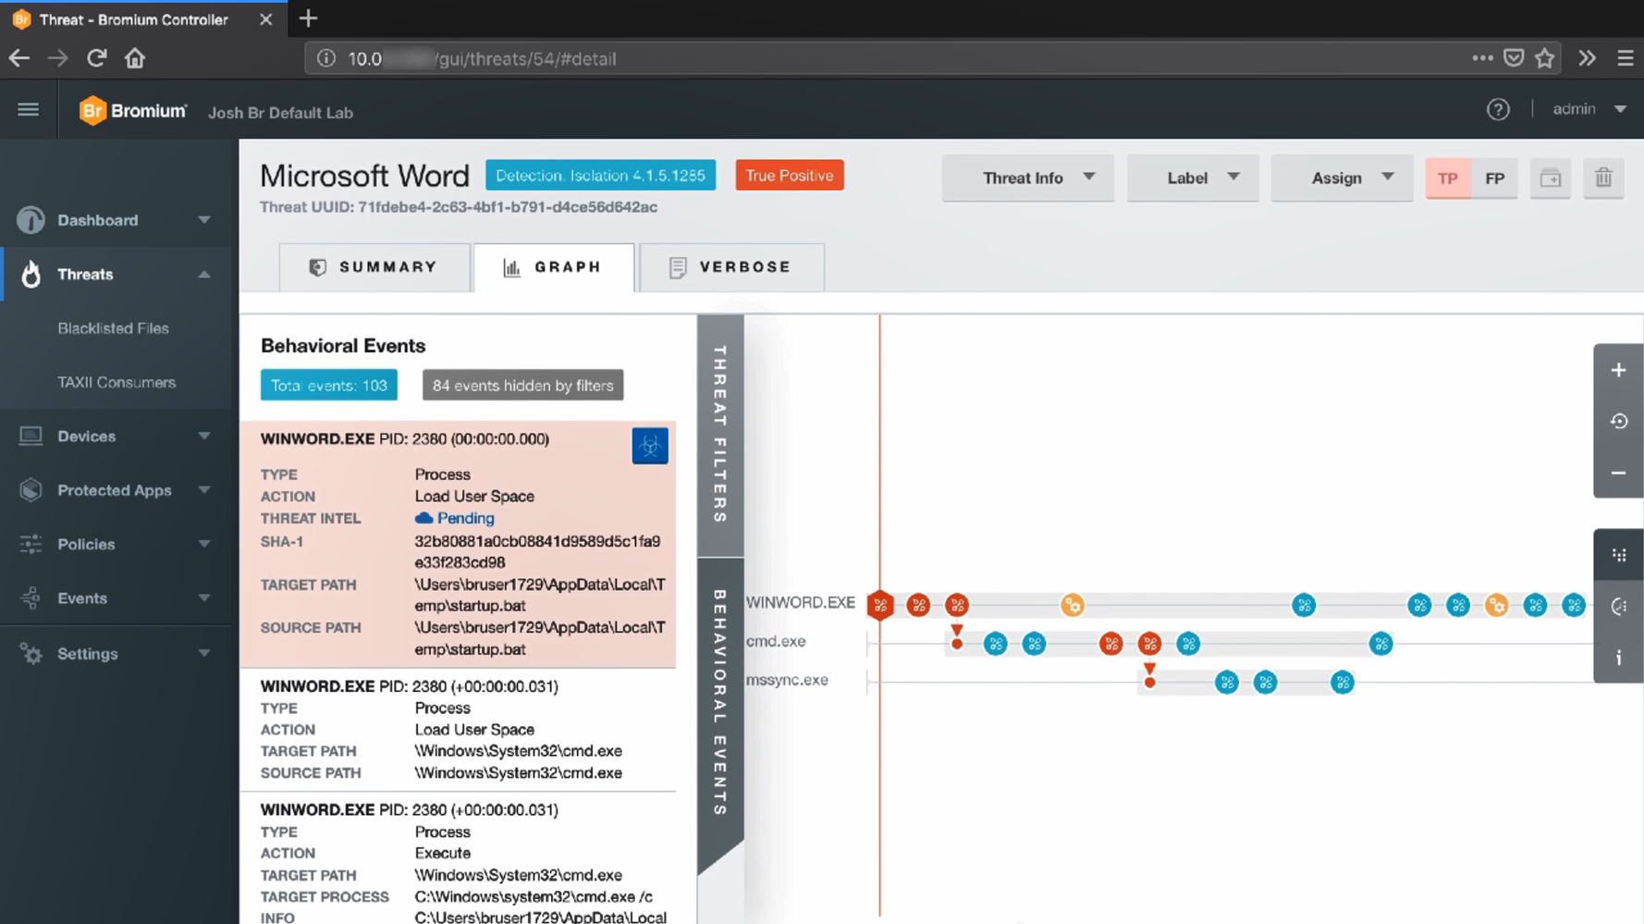The width and height of the screenshot is (1644, 924).
Task: Bookmark this page with the star icon
Action: click(x=1545, y=58)
